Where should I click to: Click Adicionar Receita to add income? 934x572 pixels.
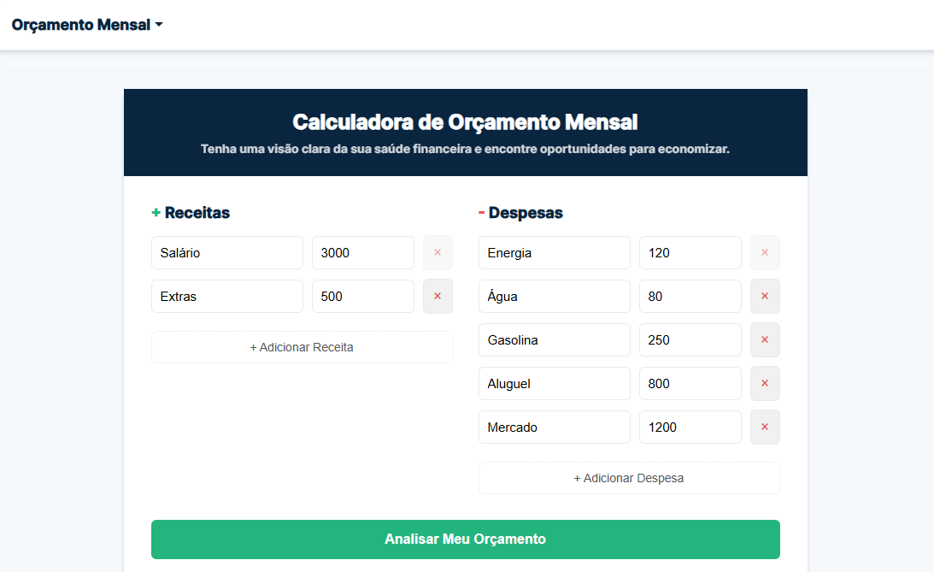pos(302,346)
